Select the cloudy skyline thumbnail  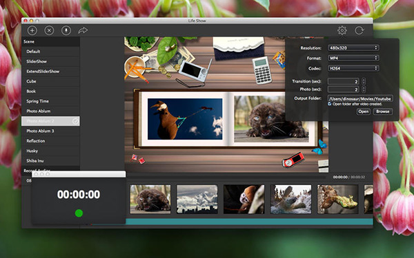197,199
